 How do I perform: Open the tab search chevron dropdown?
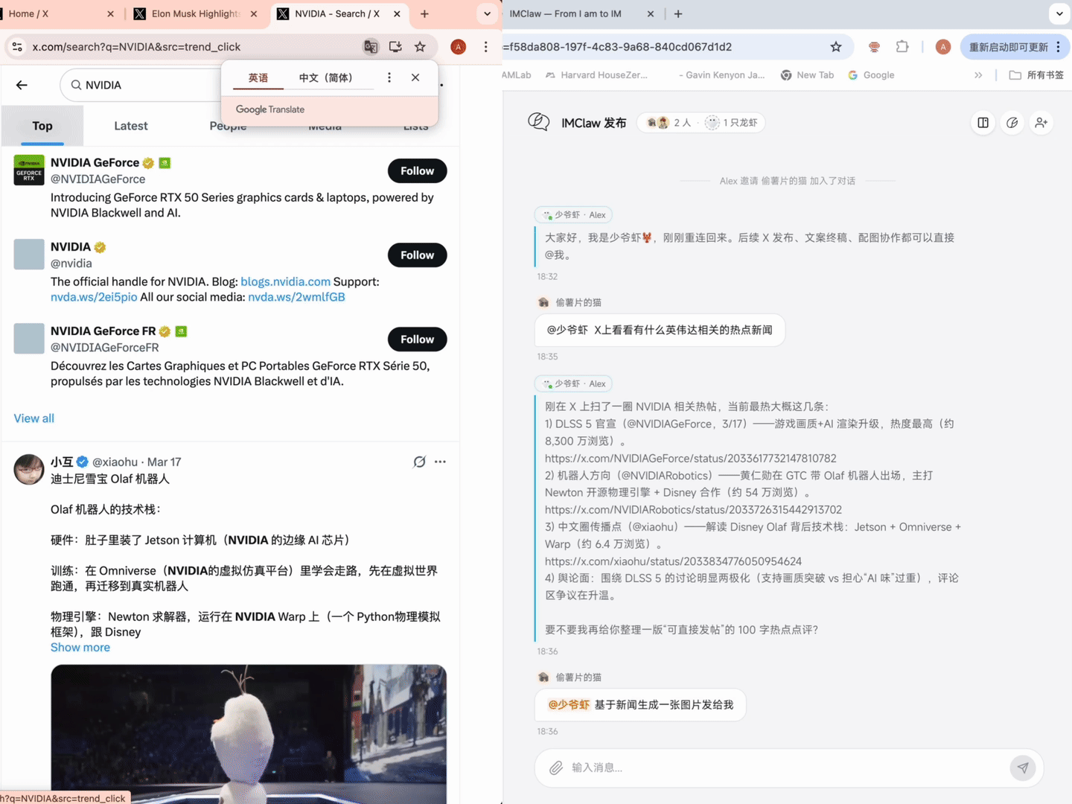pos(486,13)
